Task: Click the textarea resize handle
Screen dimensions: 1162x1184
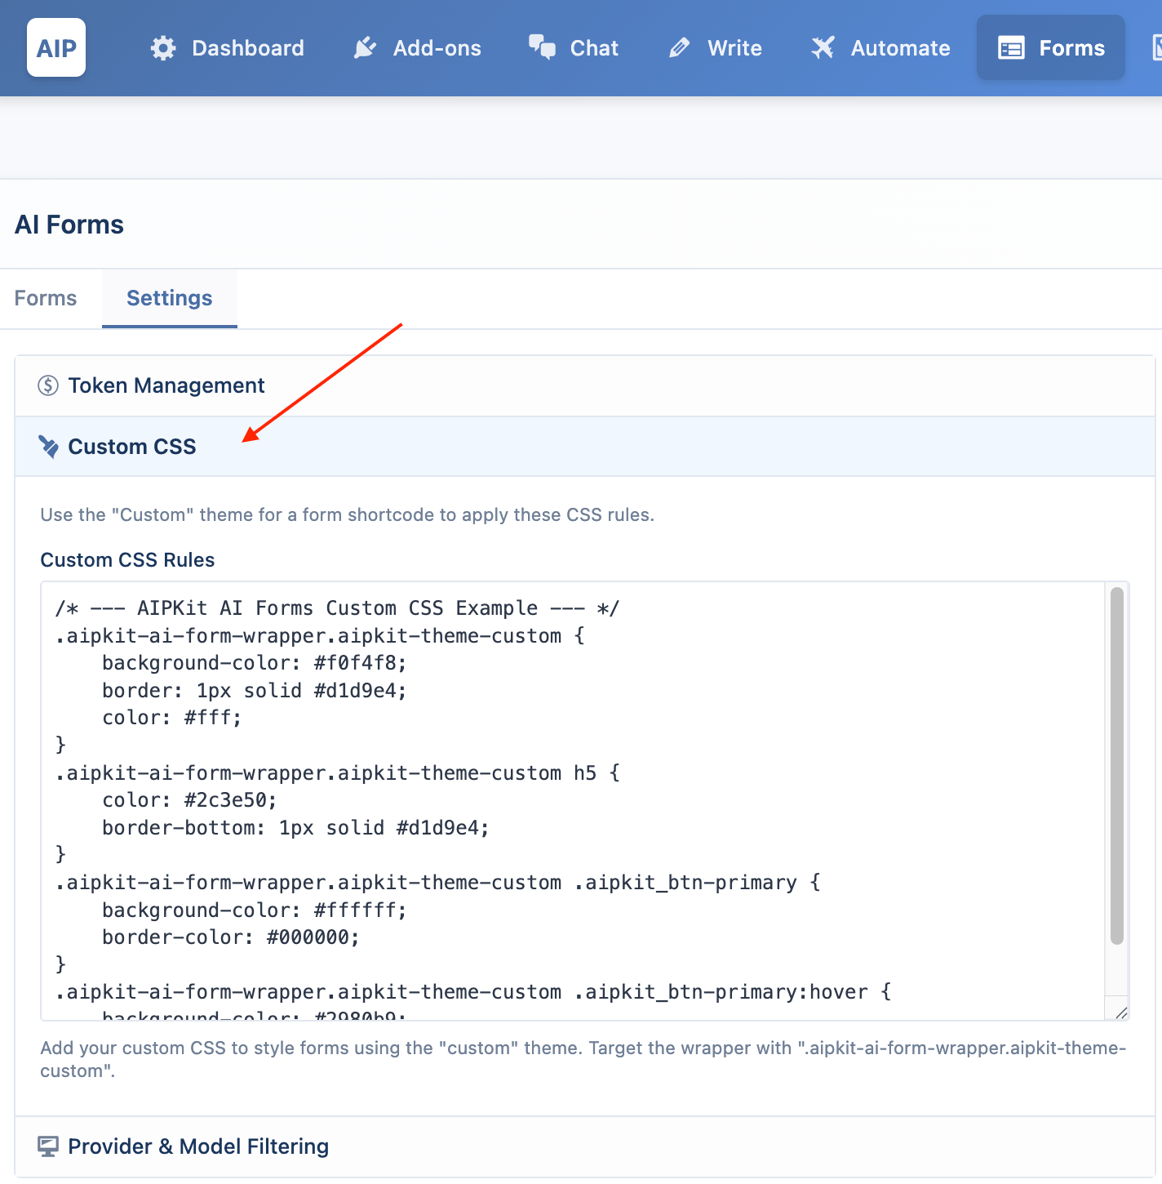Action: pyautogui.click(x=1121, y=1013)
